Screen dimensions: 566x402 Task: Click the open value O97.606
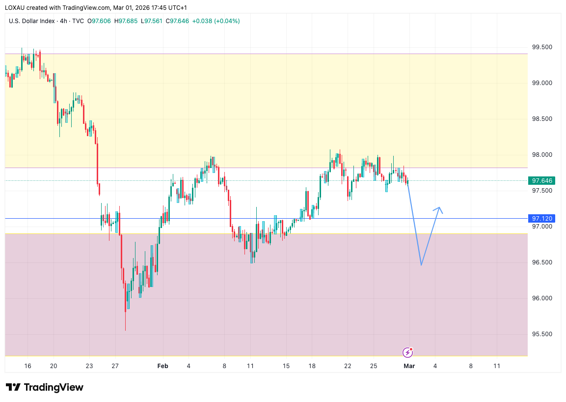pos(100,21)
